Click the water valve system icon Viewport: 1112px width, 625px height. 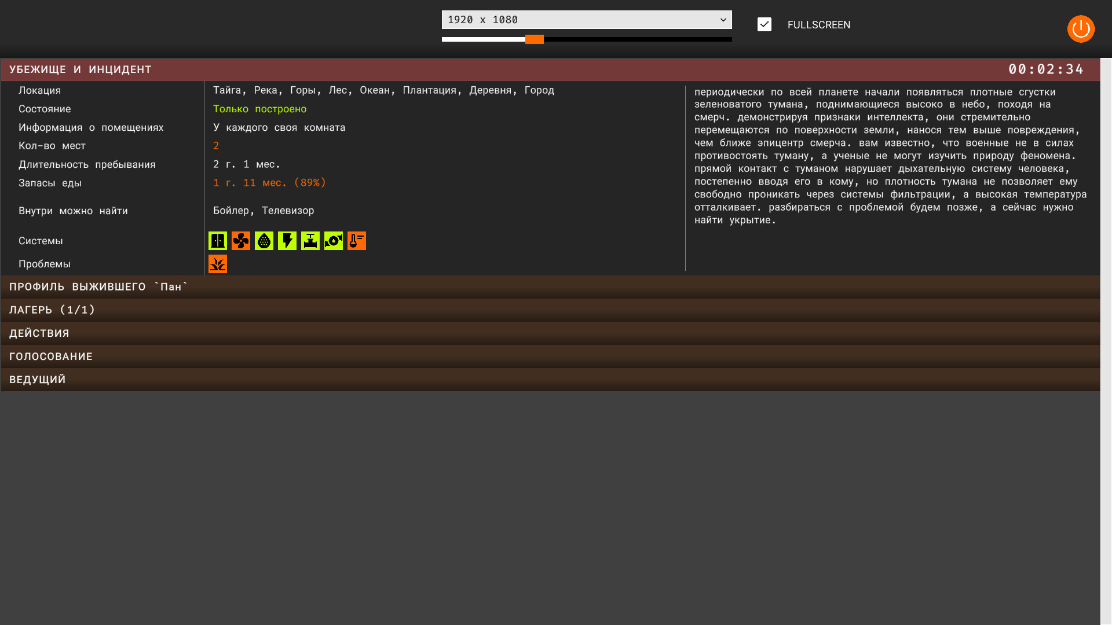(x=310, y=241)
